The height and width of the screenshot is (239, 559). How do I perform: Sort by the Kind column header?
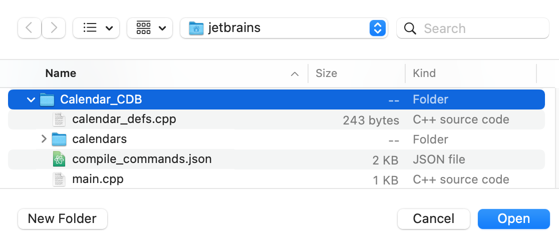pos(424,73)
